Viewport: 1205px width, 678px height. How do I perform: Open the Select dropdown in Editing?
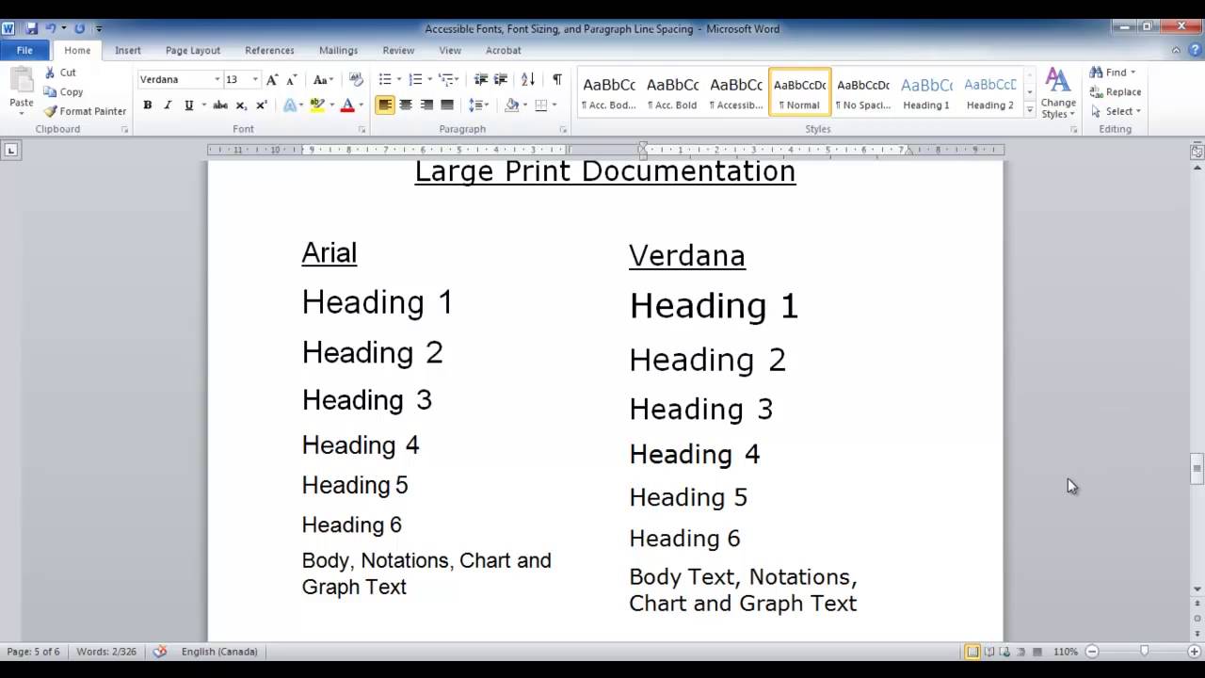coord(1116,111)
